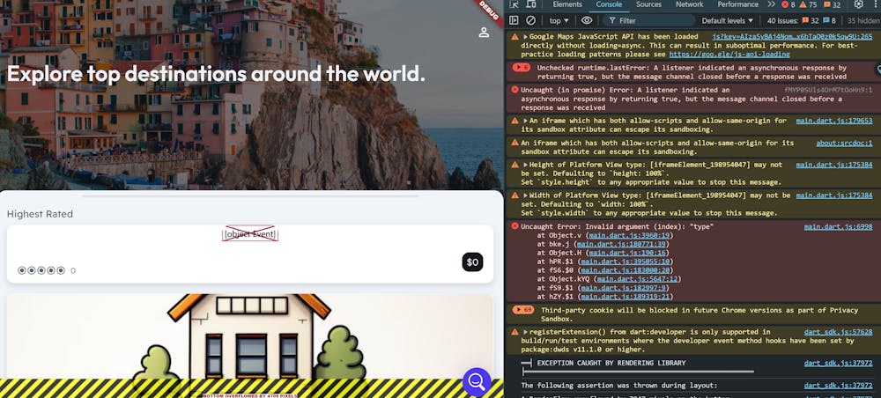This screenshot has width=881, height=398.
Task: Click the 'Highest Rated' section label
Action: [40, 214]
